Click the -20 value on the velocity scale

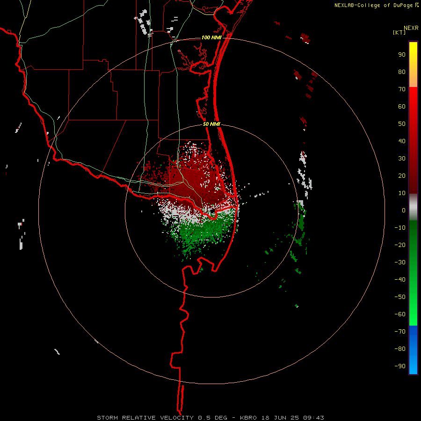[x=400, y=245]
